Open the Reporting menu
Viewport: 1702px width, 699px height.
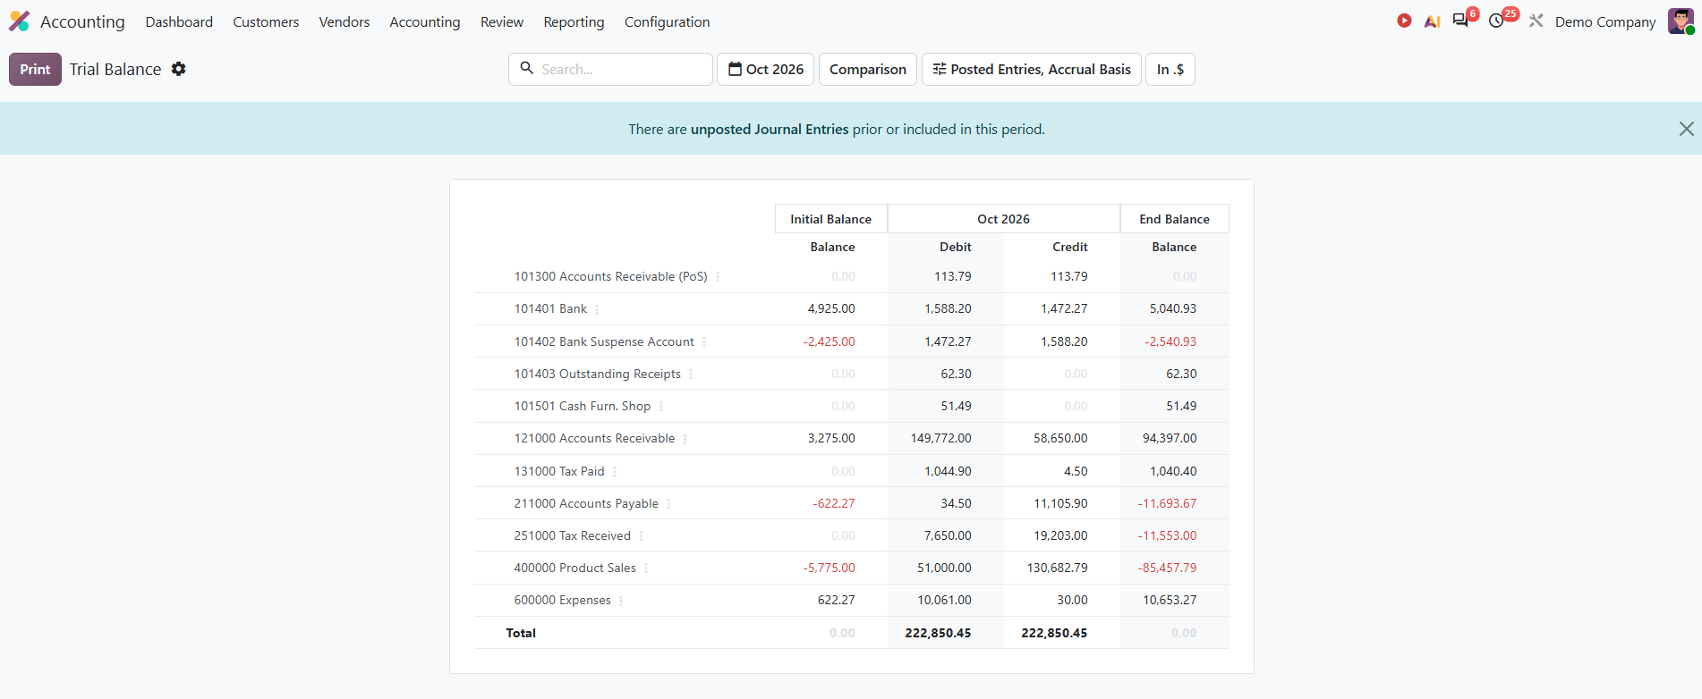pos(574,21)
